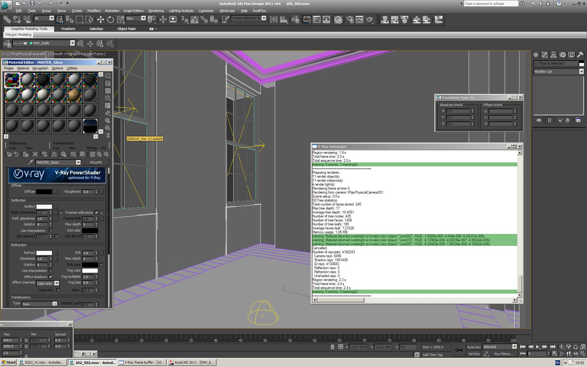The width and height of the screenshot is (587, 367).
Task: Open the Modify command panel tab
Action: tap(545, 55)
